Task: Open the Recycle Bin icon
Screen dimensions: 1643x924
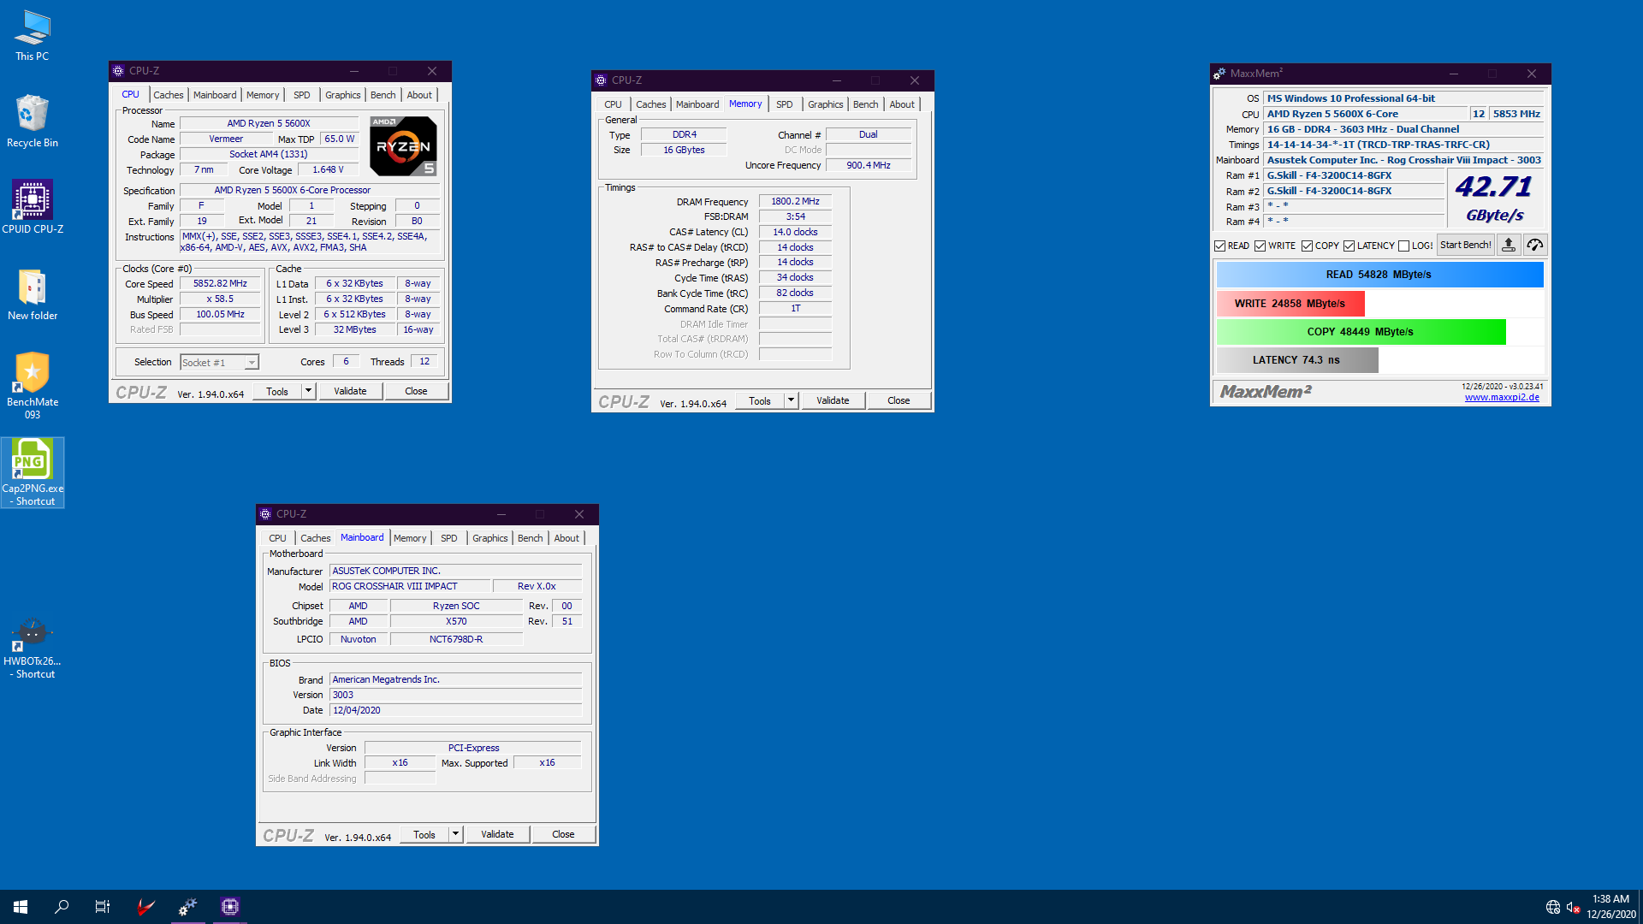Action: 33,121
